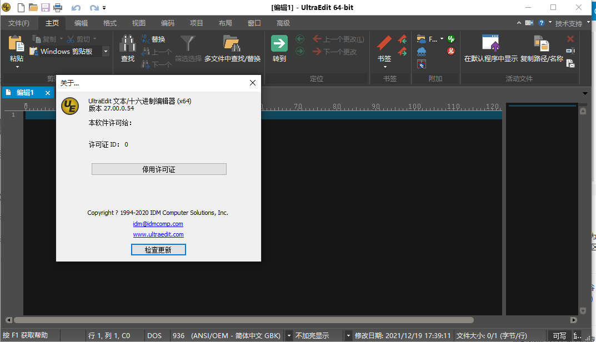Click the blue help question mark icon
This screenshot has height=342, width=596.
coord(542,23)
